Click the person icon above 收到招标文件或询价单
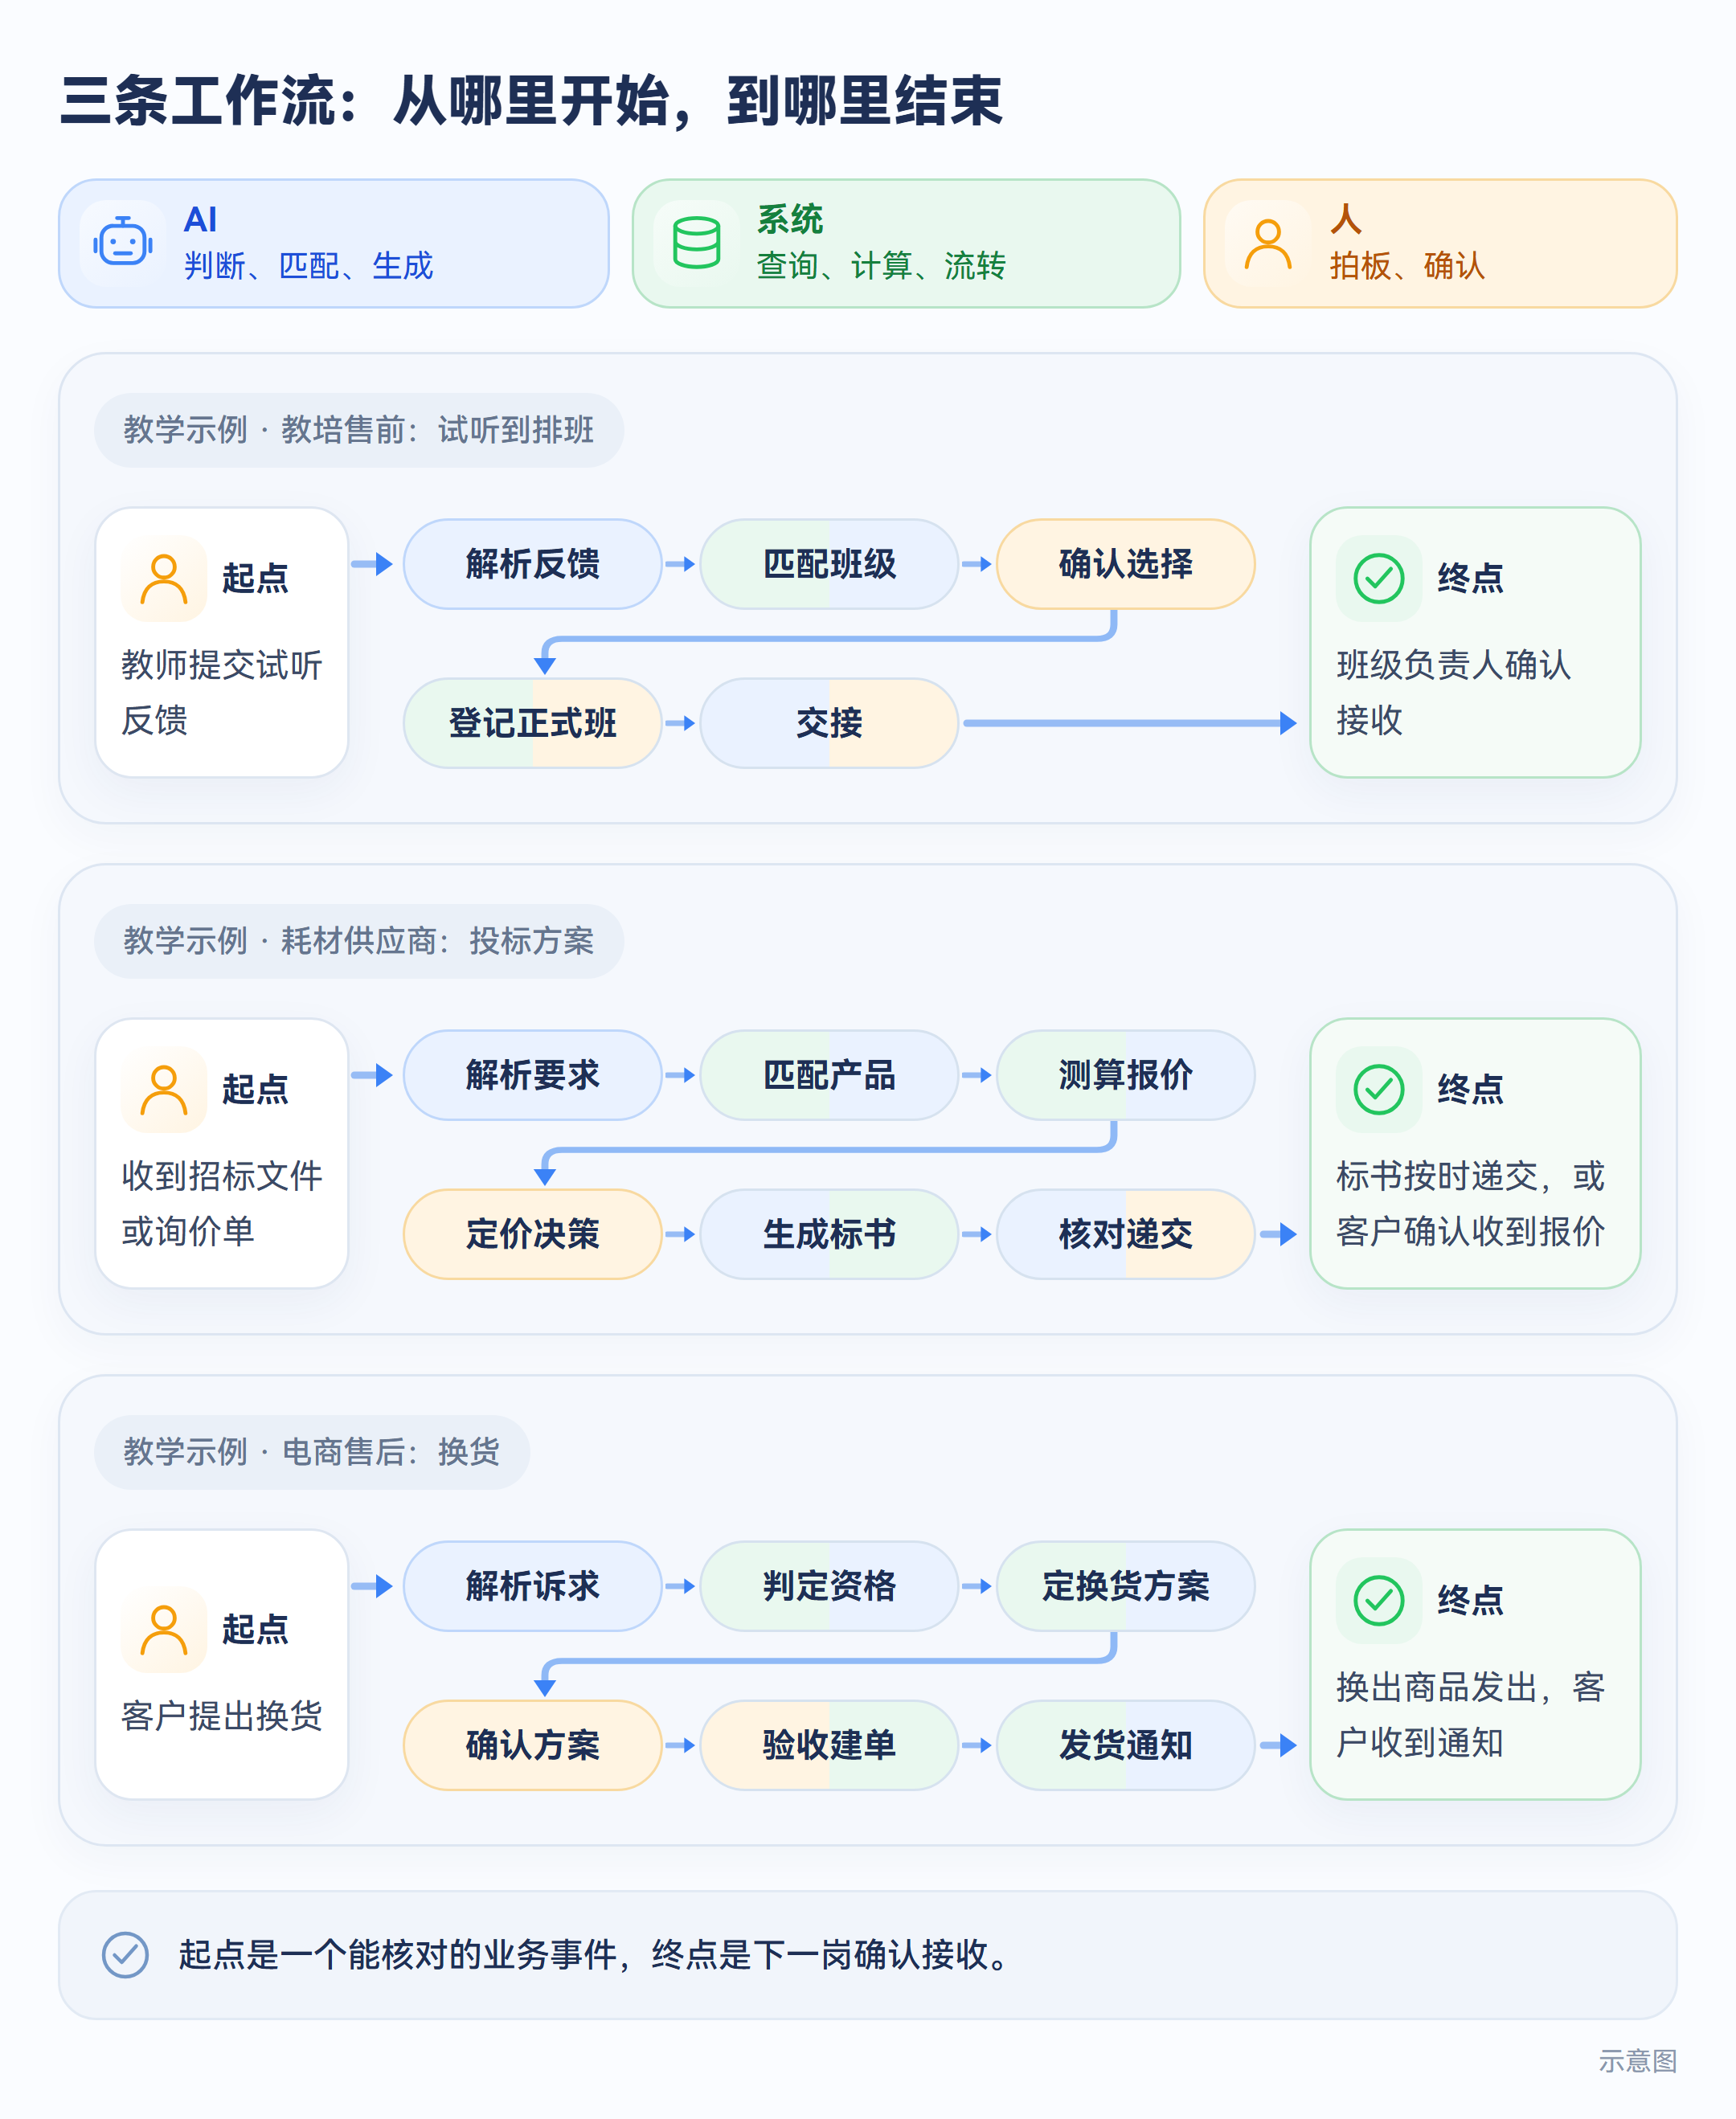This screenshot has height=2119, width=1736. pos(164,1090)
